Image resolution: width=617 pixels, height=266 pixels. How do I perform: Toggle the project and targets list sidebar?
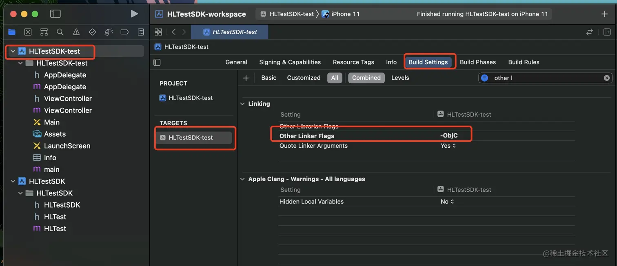click(157, 62)
